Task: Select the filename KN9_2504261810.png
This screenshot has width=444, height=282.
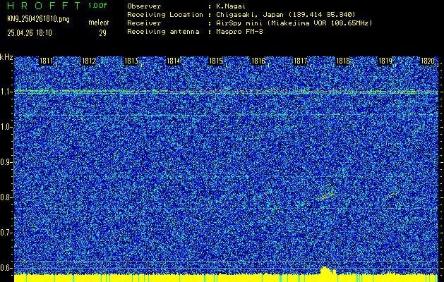Action: pos(38,20)
